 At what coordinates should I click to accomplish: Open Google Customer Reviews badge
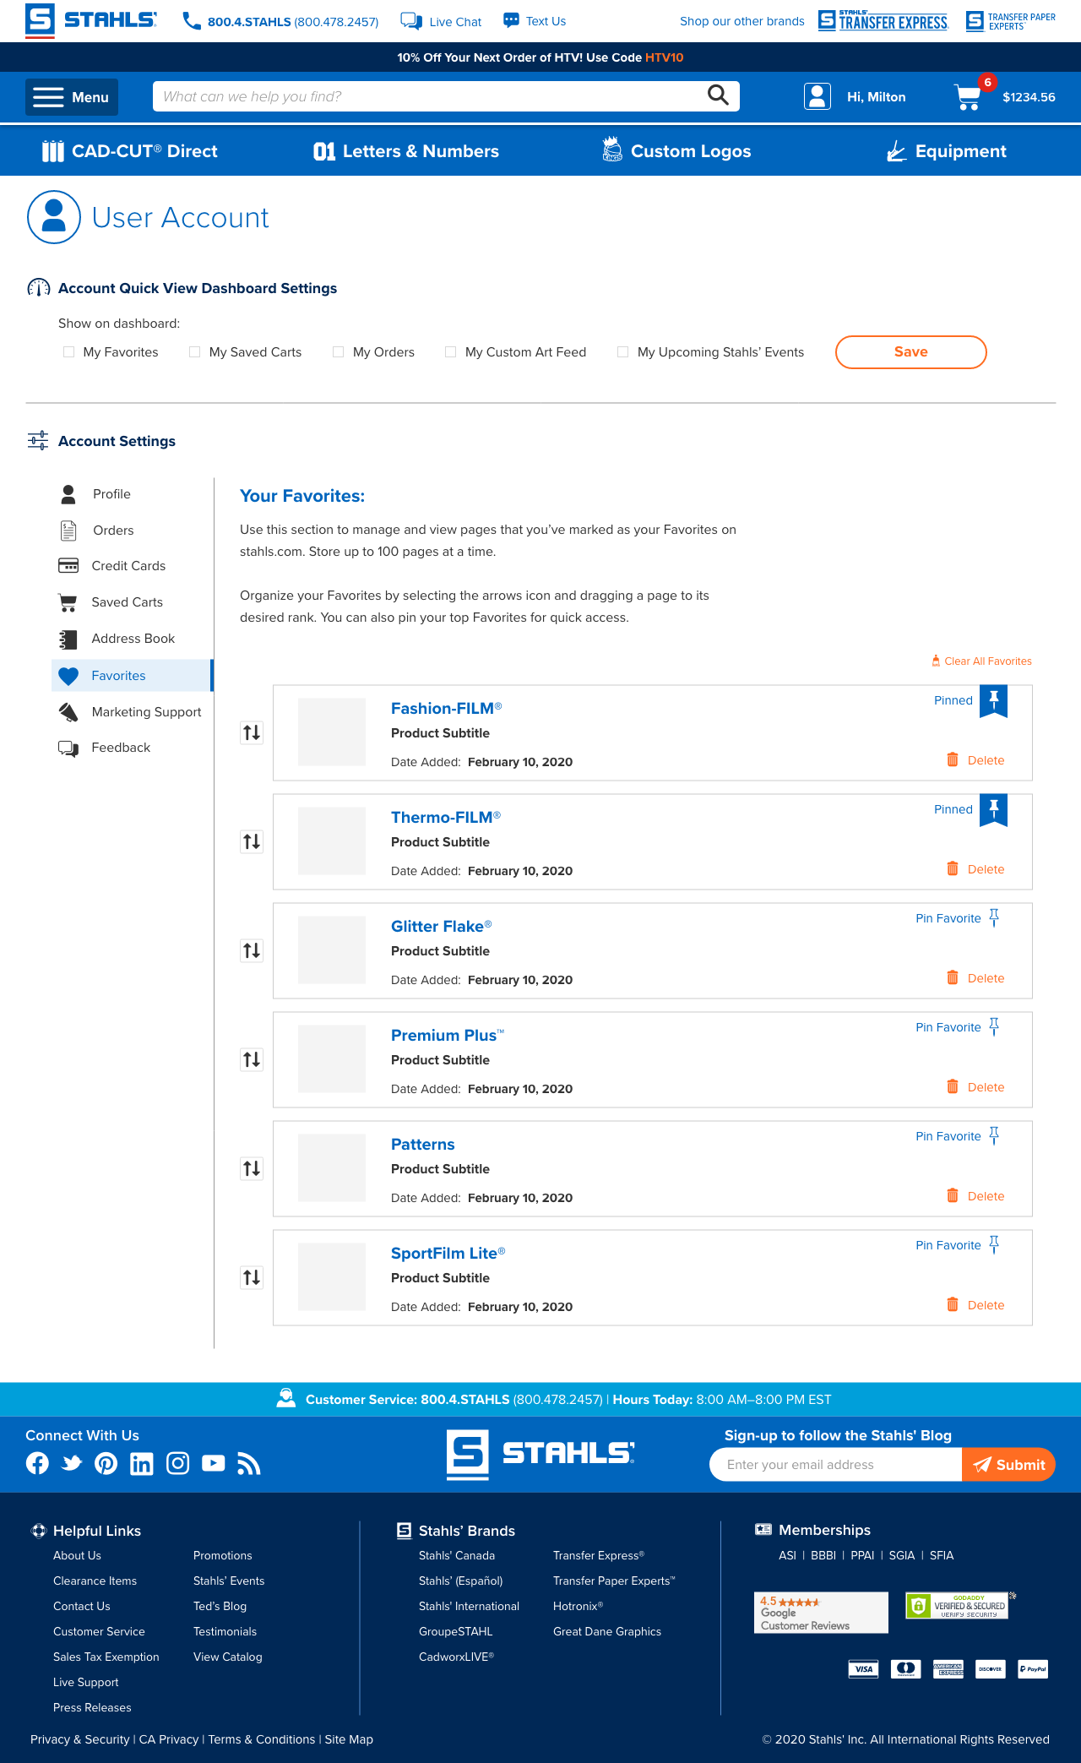click(x=821, y=1613)
